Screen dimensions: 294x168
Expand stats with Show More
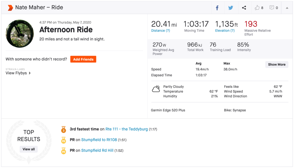click(x=277, y=65)
